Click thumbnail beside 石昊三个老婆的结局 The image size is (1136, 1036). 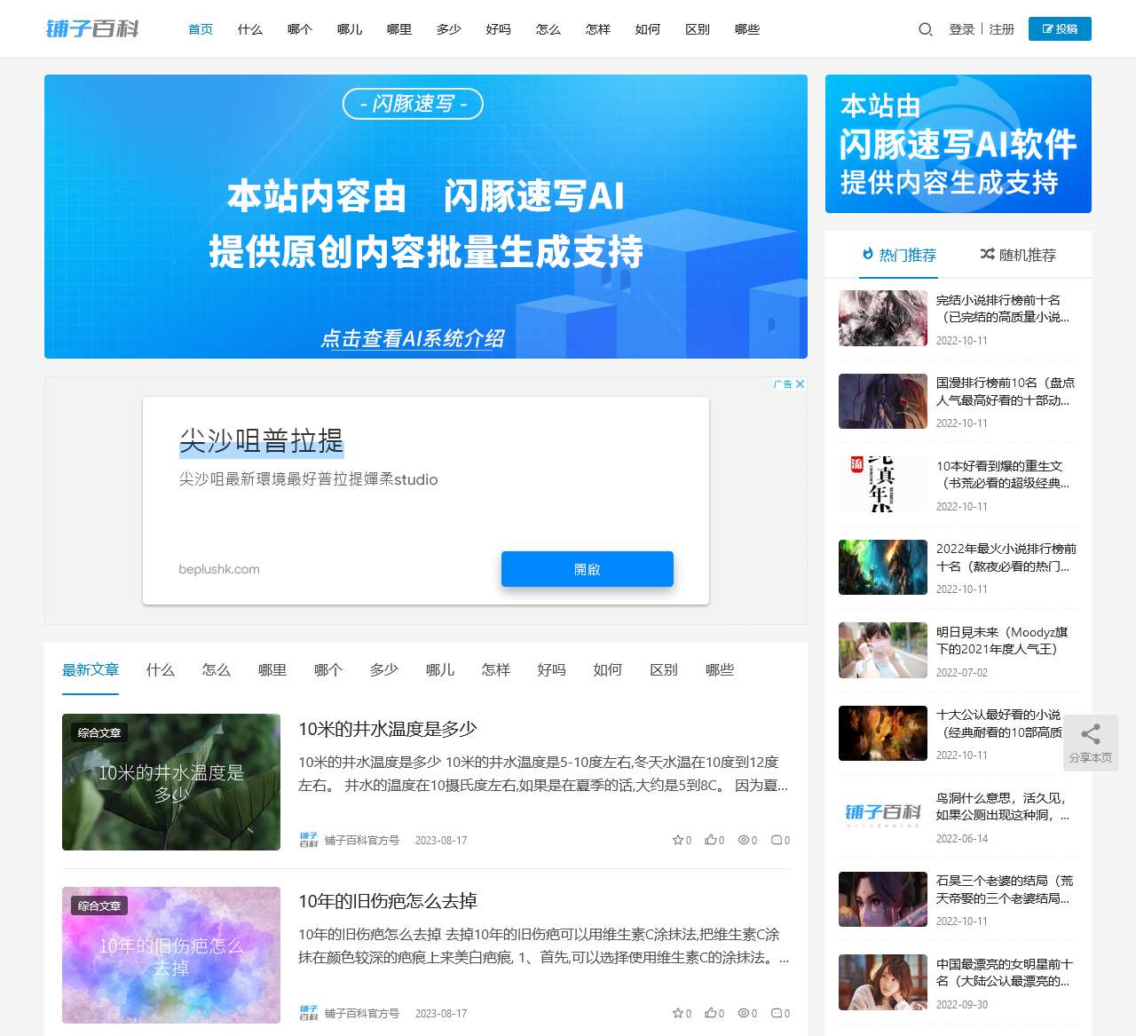tap(883, 899)
